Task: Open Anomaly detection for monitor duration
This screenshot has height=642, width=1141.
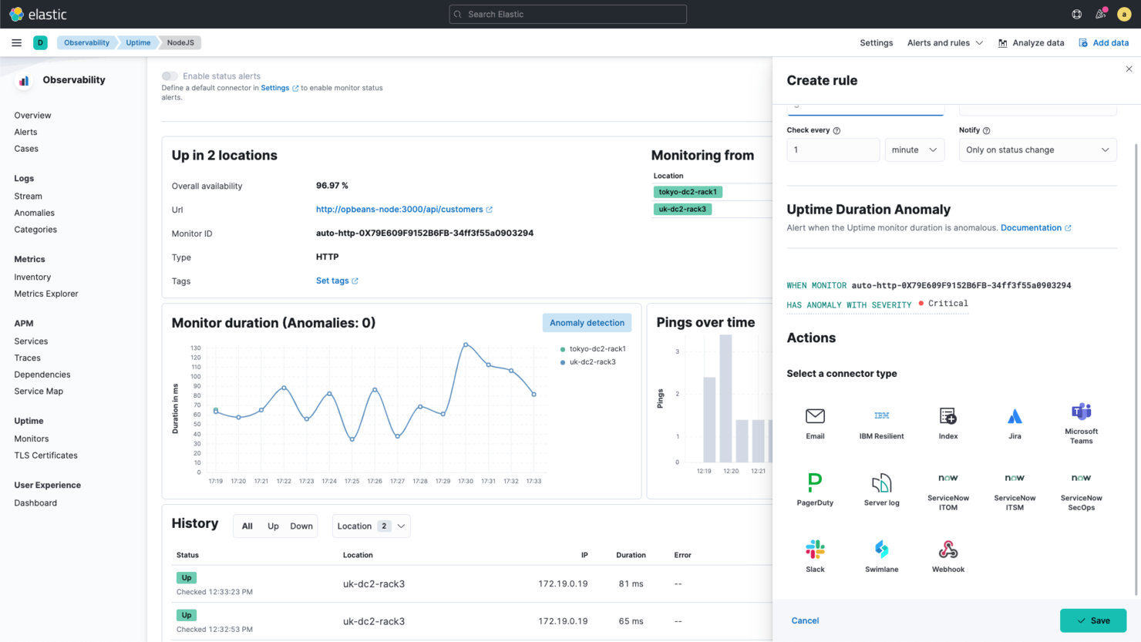Action: [x=587, y=322]
